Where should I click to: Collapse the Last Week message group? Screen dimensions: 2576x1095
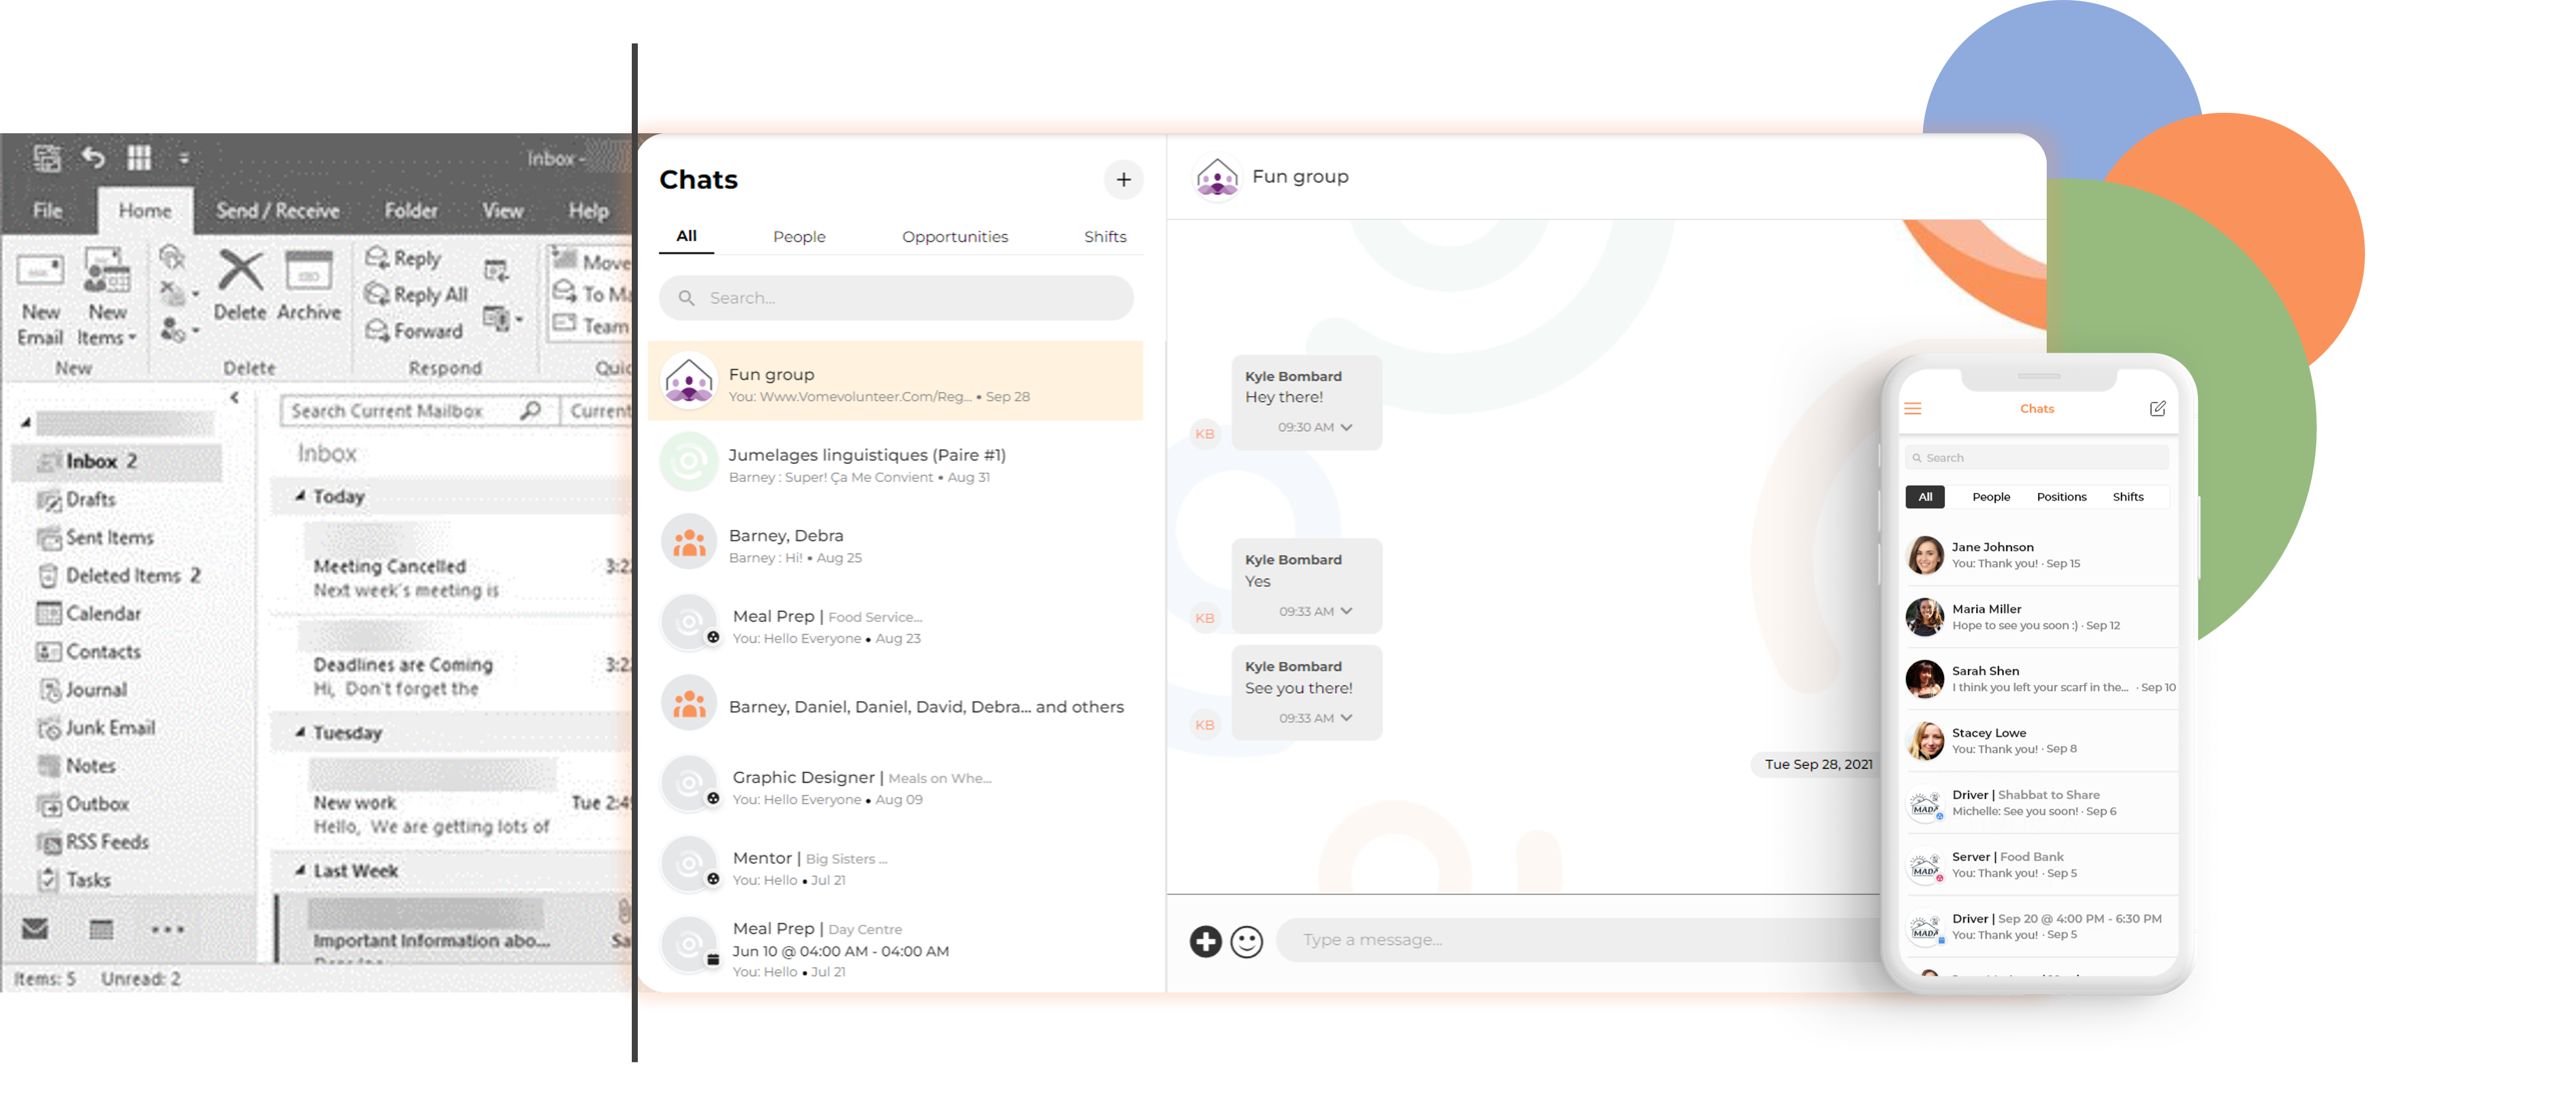point(300,870)
